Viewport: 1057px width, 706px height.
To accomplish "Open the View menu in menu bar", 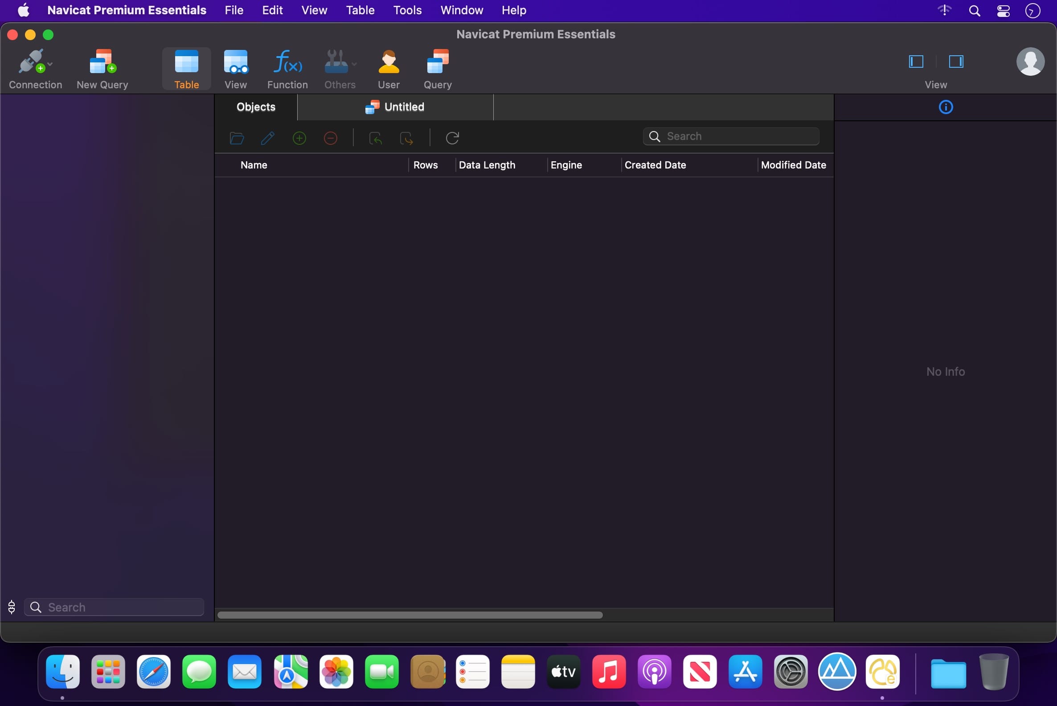I will [314, 10].
